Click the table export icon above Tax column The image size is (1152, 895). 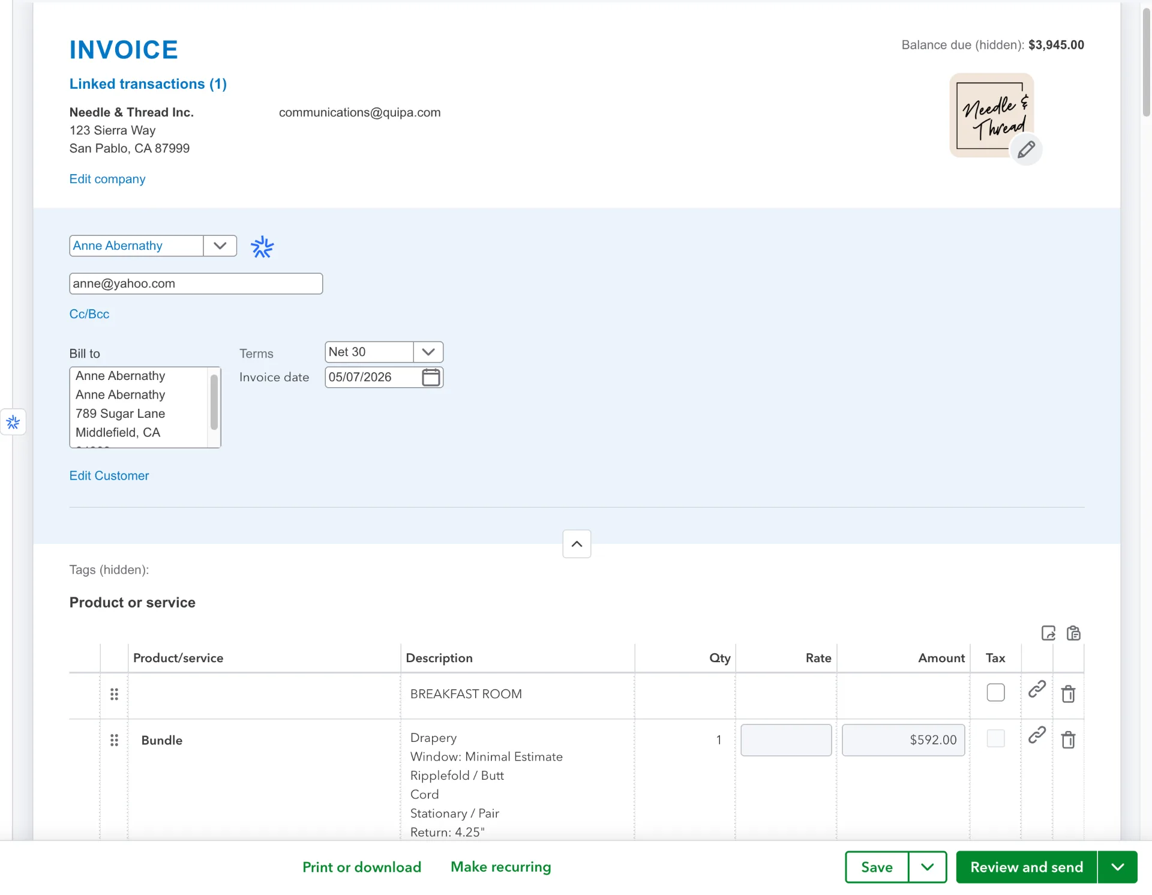pos(1048,633)
